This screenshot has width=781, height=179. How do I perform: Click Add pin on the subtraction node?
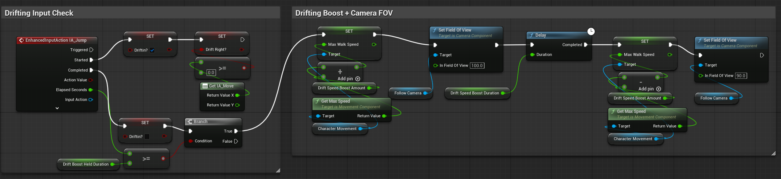[658, 89]
